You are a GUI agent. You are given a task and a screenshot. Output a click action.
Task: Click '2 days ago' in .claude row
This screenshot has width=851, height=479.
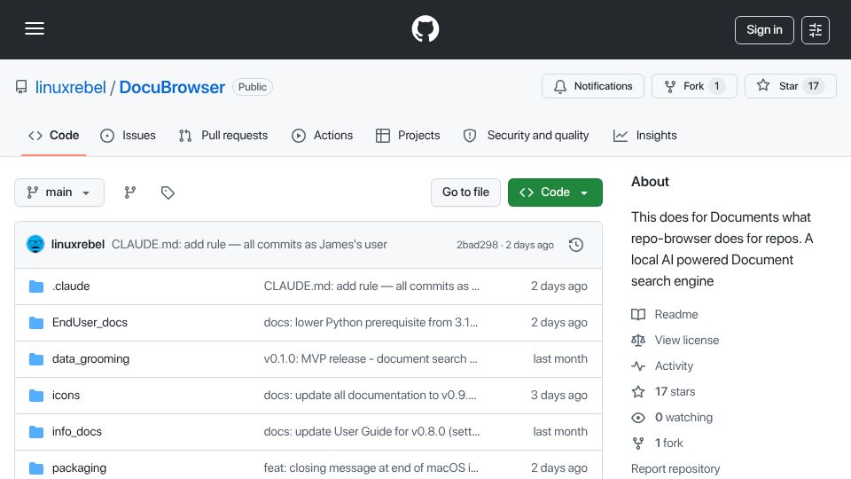[x=559, y=287]
